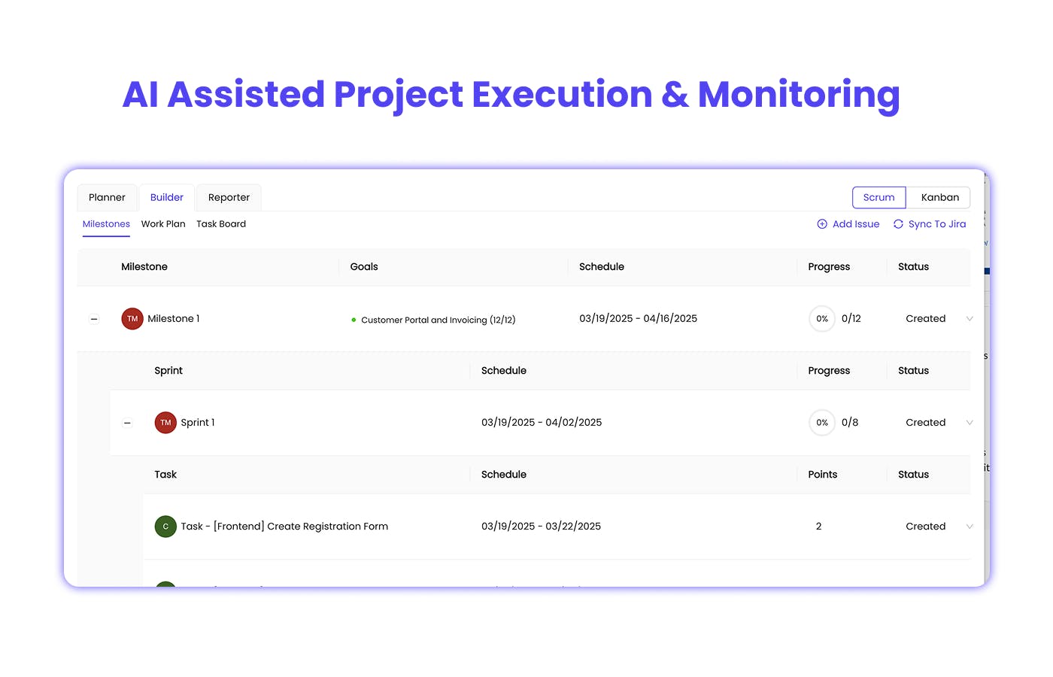The width and height of the screenshot is (1053, 677).
Task: Click Sprint 1 0% progress circle
Action: coord(822,423)
